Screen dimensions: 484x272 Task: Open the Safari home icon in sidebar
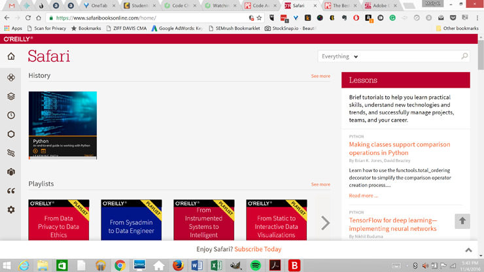11,56
